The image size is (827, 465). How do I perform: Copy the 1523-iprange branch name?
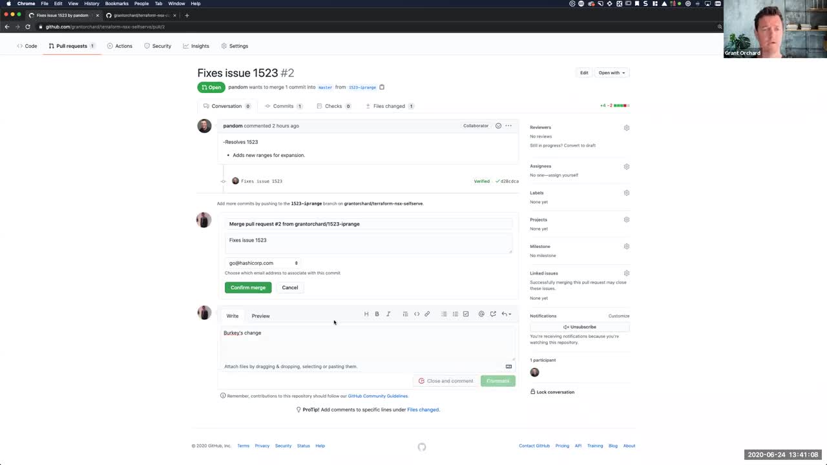[381, 87]
